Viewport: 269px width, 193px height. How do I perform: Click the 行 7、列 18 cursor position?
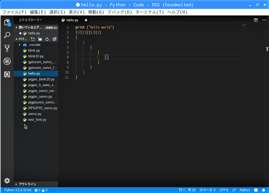click(x=187, y=190)
